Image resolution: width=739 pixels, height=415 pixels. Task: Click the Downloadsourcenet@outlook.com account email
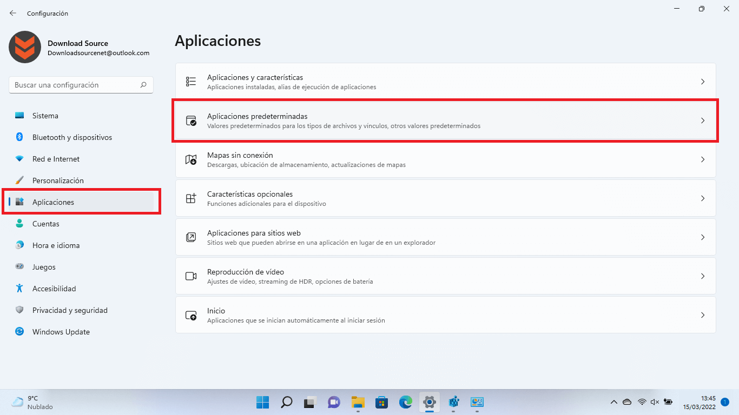(98, 53)
